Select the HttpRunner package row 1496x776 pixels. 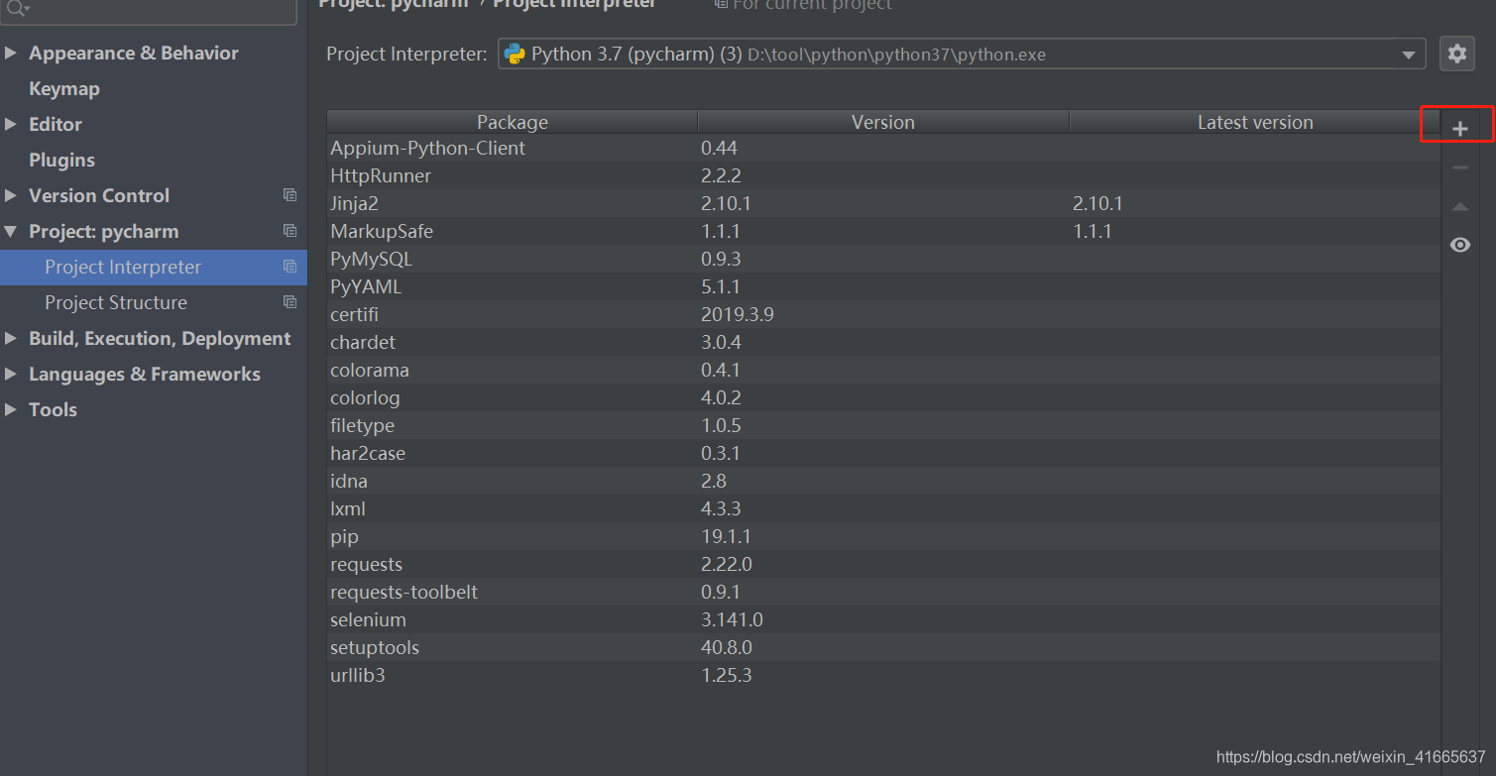884,175
